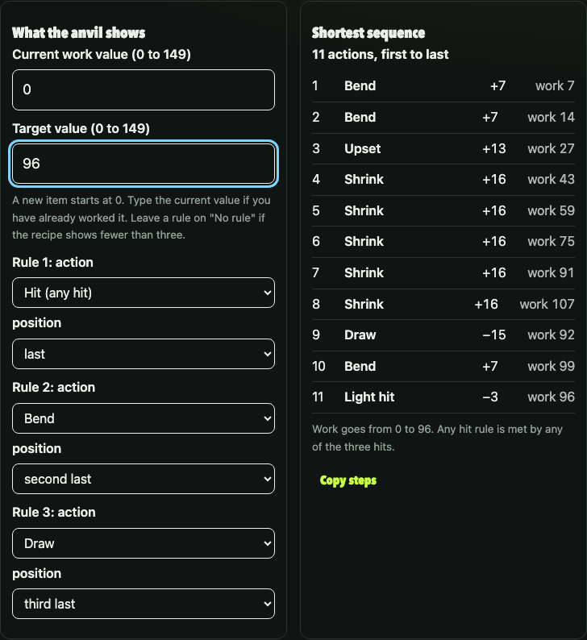Focus the Target value field showing 96
Image resolution: width=587 pixels, height=640 pixels.
click(x=144, y=164)
